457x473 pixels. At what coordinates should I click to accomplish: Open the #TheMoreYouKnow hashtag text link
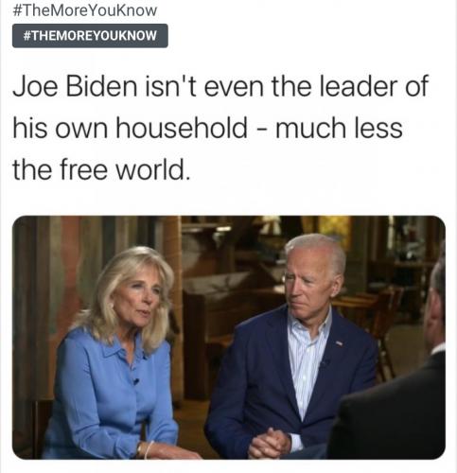(x=85, y=10)
